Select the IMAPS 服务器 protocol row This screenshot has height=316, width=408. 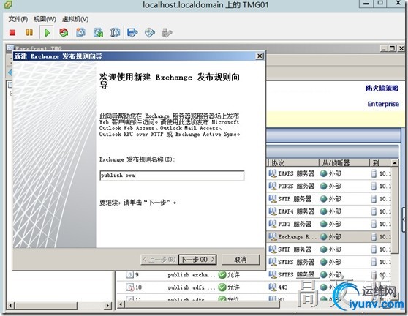tap(329, 173)
